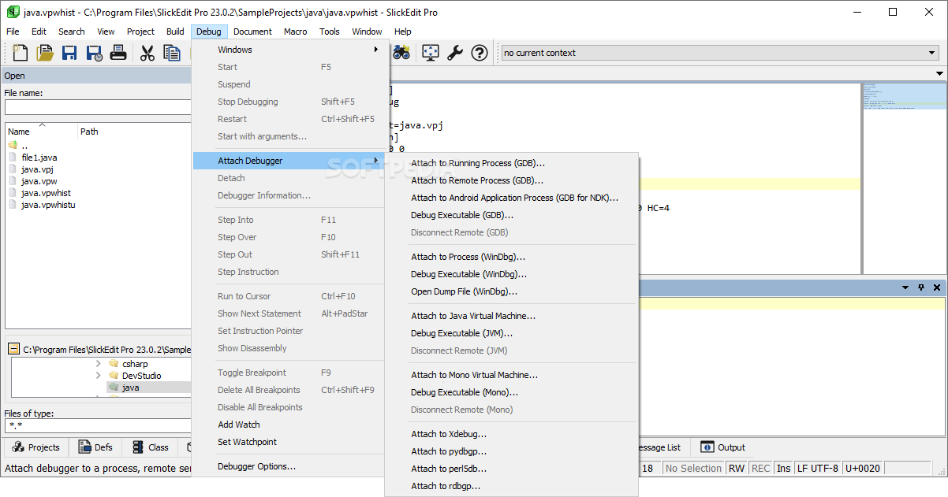Open the Tools menu
Screen dimensions: 948x497
click(330, 32)
